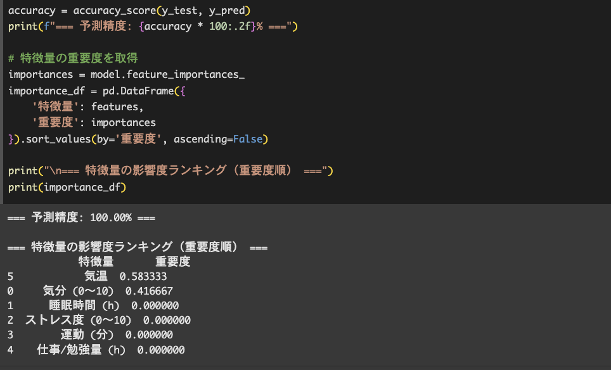Click the 予測精度 100.00% output line
This screenshot has width=611, height=370.
pos(81,217)
